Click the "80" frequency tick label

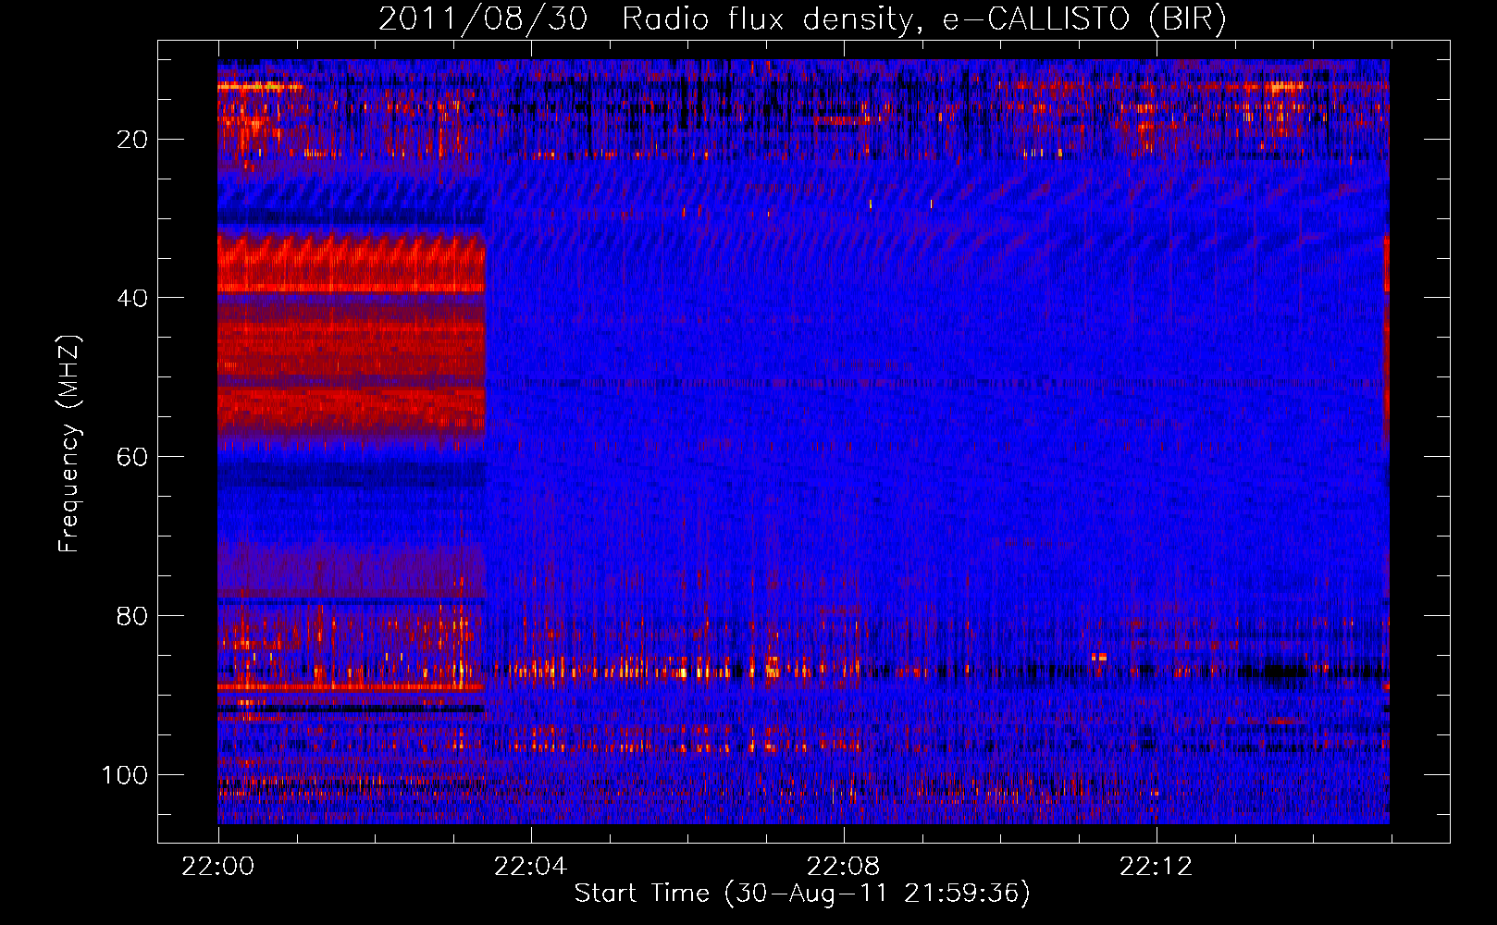[132, 616]
